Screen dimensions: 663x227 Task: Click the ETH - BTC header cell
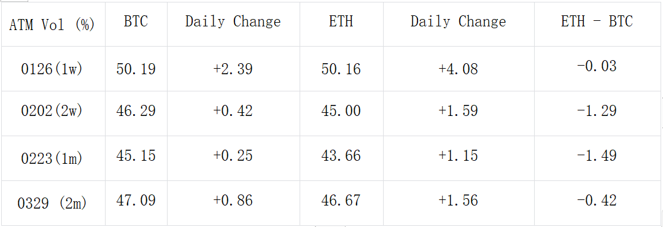(597, 24)
